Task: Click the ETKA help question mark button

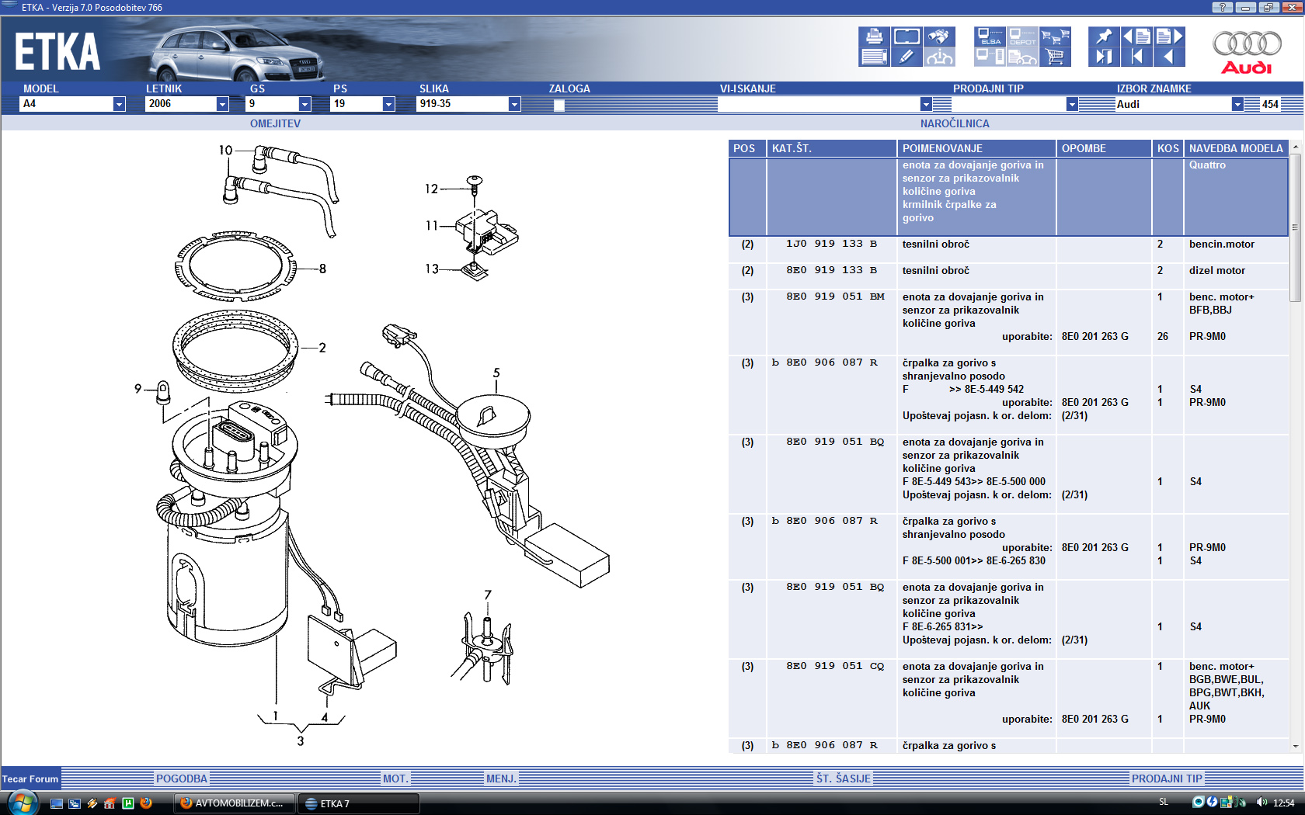Action: click(x=1222, y=7)
